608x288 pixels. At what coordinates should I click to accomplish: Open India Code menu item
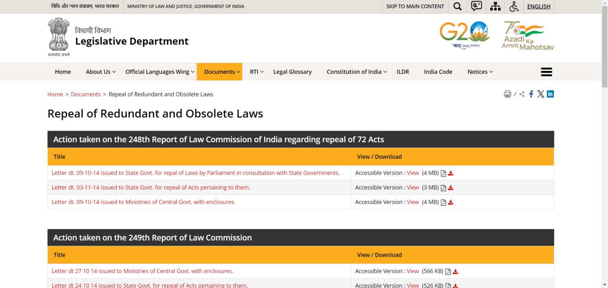[x=438, y=72]
